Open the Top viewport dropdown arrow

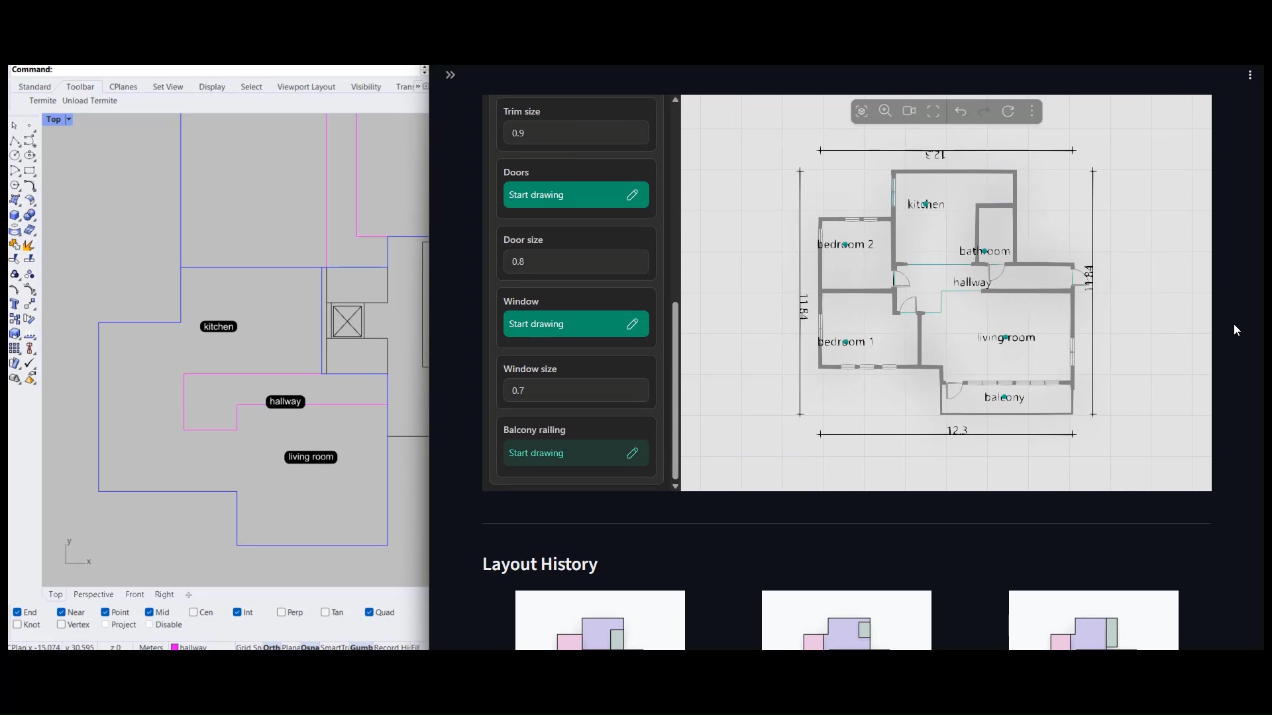pyautogui.click(x=68, y=120)
